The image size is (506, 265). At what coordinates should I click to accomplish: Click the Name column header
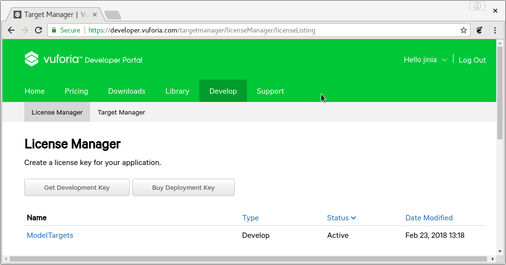pyautogui.click(x=37, y=218)
